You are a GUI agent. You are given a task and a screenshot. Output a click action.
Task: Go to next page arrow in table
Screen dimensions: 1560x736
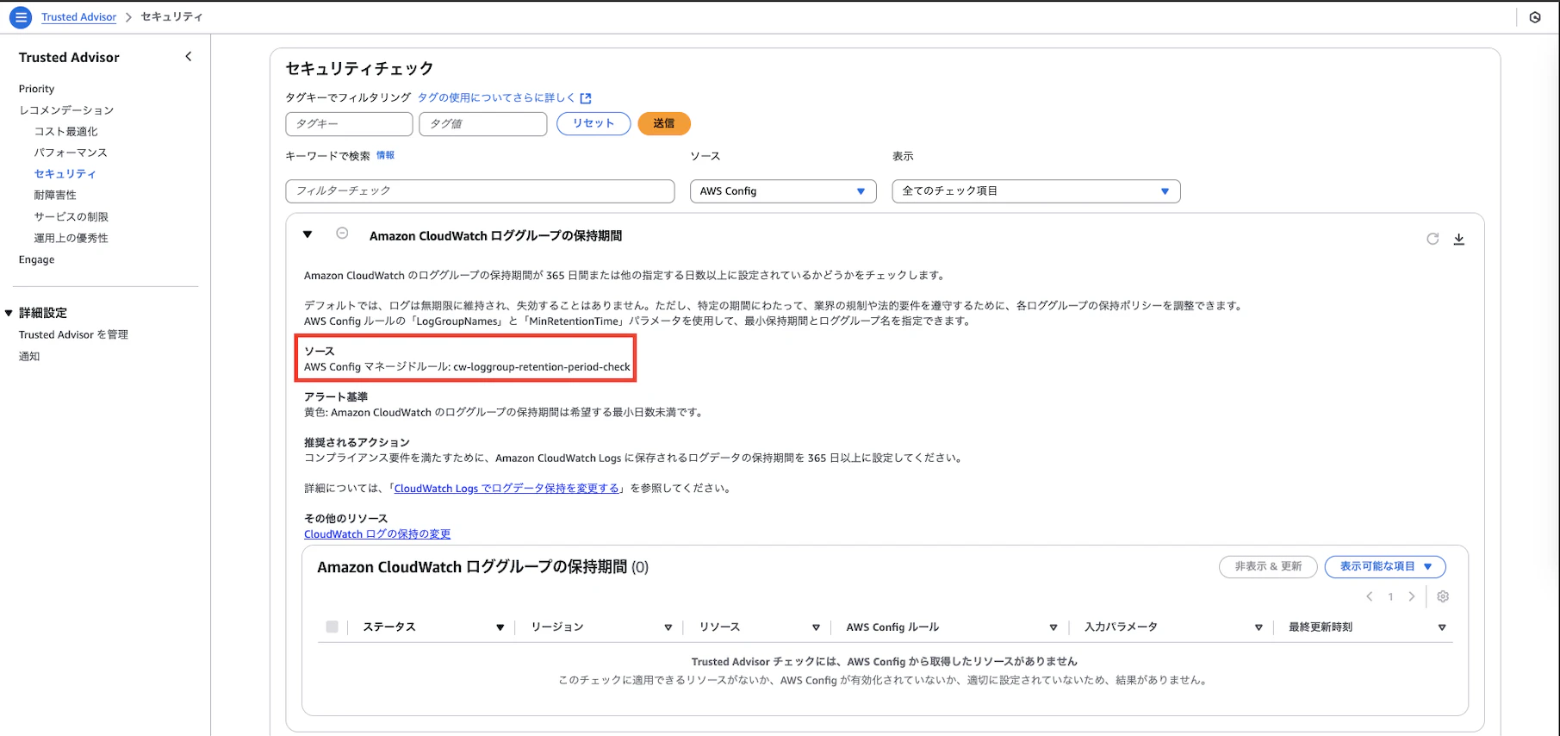pyautogui.click(x=1411, y=596)
